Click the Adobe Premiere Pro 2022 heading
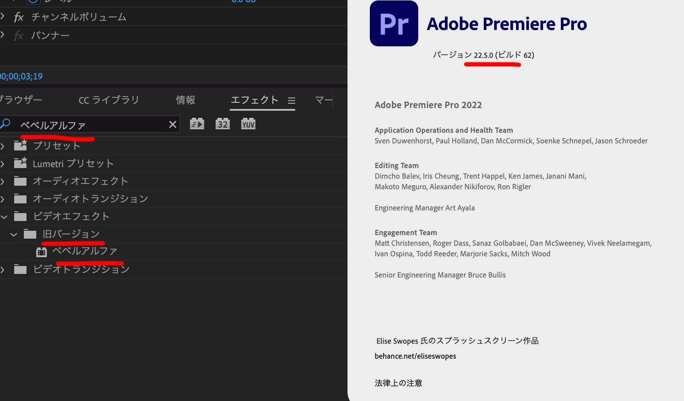 (x=428, y=105)
